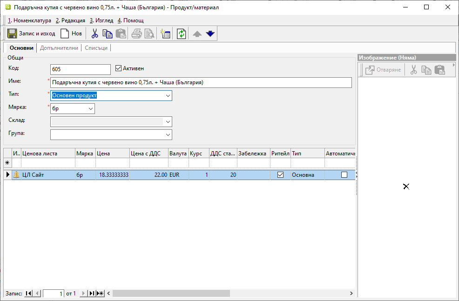Click the scissors Cut icon in main toolbar
The image size is (459, 301).
(94, 33)
